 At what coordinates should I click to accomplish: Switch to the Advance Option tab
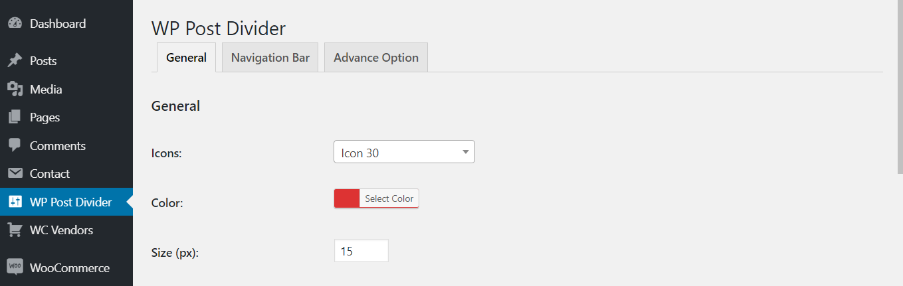(376, 58)
